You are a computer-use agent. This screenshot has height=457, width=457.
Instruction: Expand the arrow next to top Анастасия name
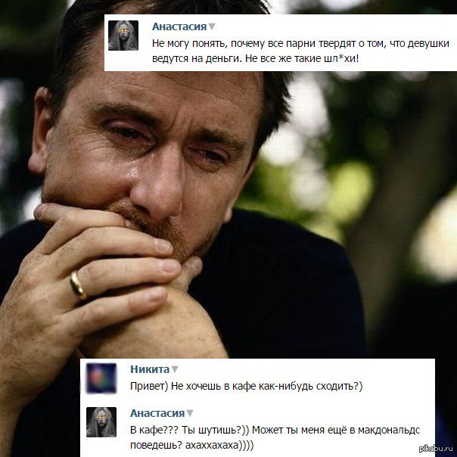(212, 26)
